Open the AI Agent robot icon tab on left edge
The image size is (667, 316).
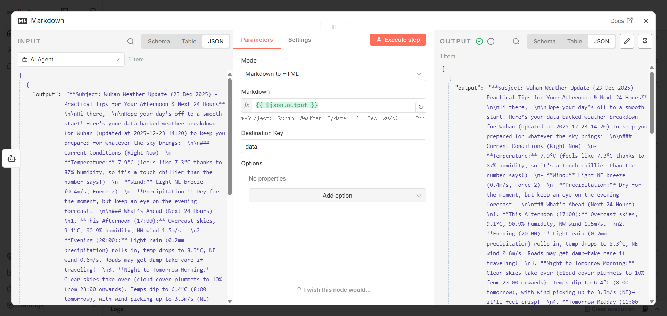[x=11, y=159]
